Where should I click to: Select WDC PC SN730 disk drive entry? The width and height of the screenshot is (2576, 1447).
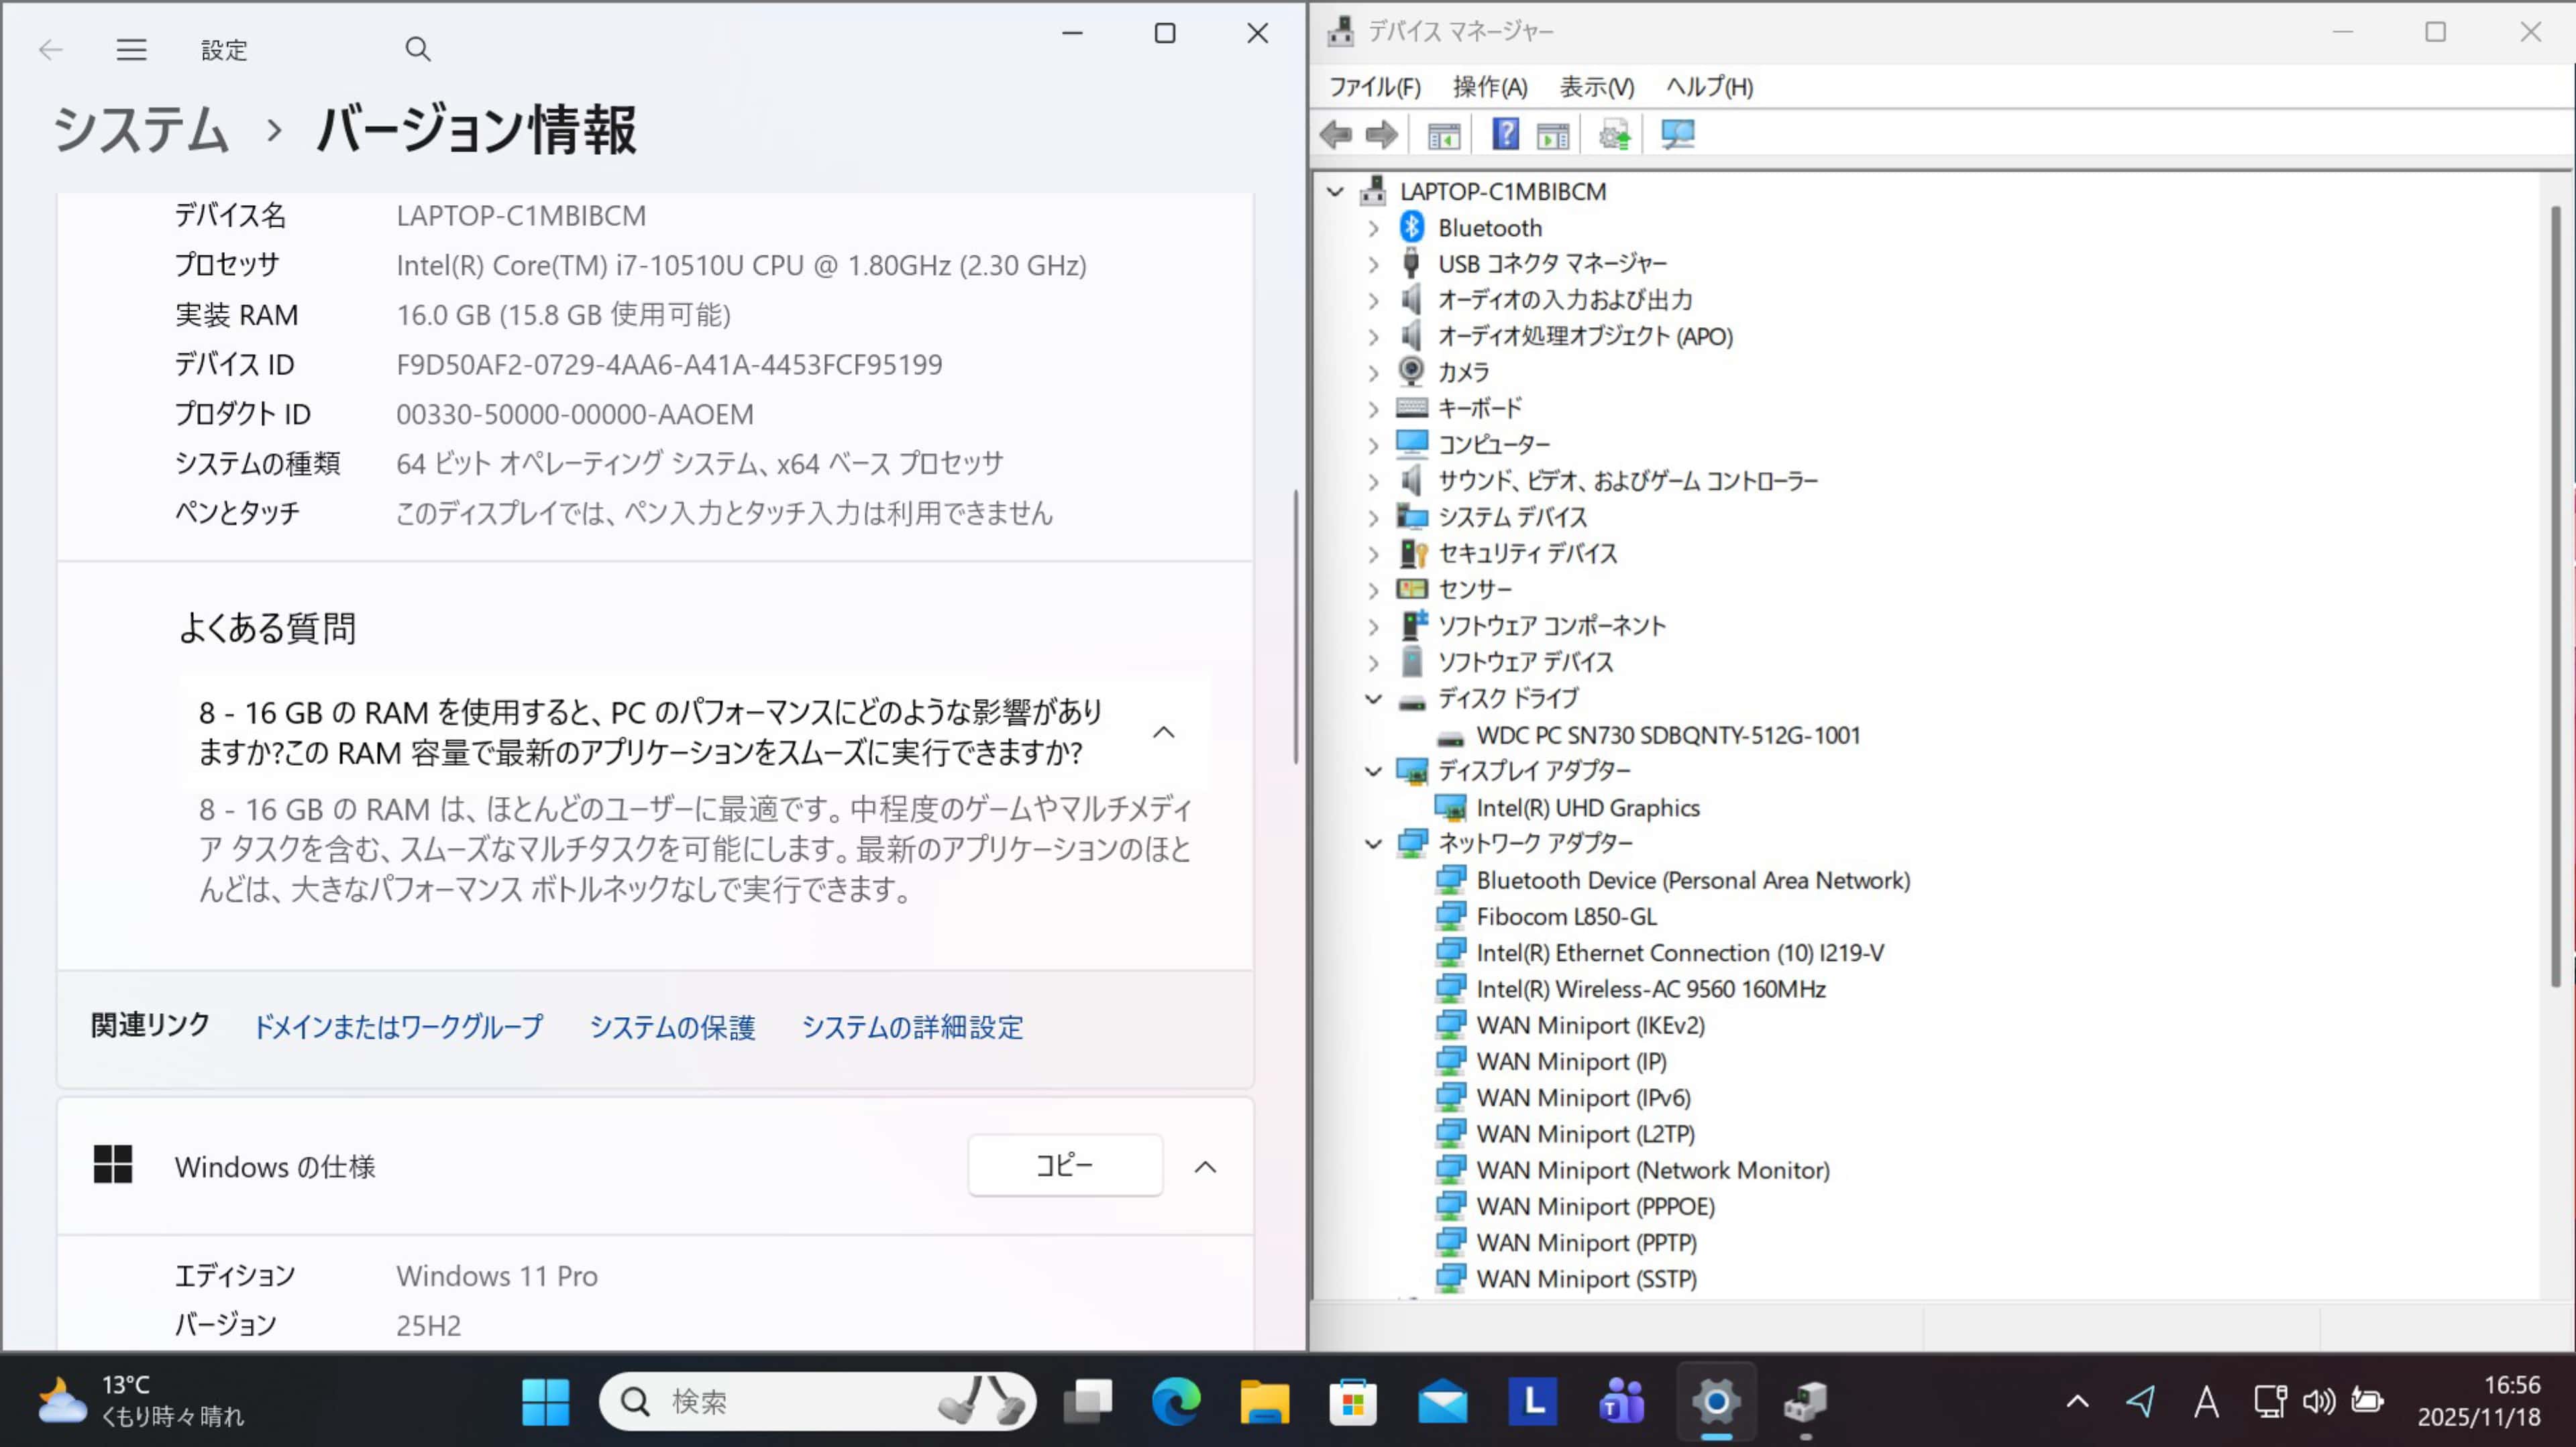[1667, 736]
